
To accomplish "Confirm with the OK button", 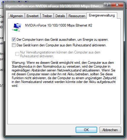I will coord(86,130).
